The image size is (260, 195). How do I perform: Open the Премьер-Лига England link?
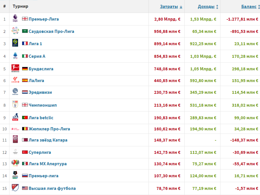(44, 19)
